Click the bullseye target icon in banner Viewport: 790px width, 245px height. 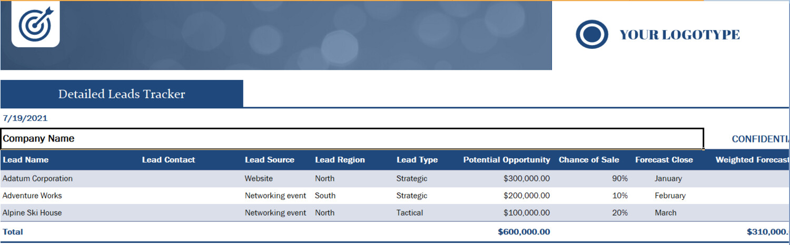click(35, 24)
